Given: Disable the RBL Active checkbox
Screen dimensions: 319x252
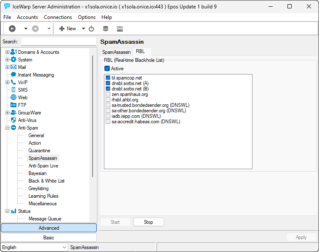Looking at the screenshot, I should pyautogui.click(x=107, y=69).
